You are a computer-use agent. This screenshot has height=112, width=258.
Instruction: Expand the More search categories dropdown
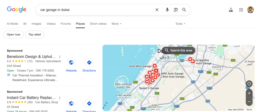(116, 24)
